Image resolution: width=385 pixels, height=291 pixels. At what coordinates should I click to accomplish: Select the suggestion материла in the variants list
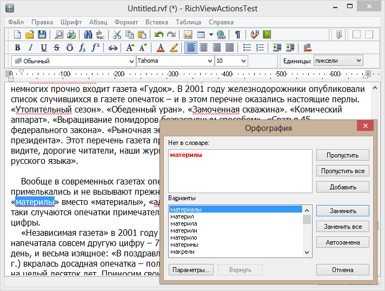pos(183,223)
